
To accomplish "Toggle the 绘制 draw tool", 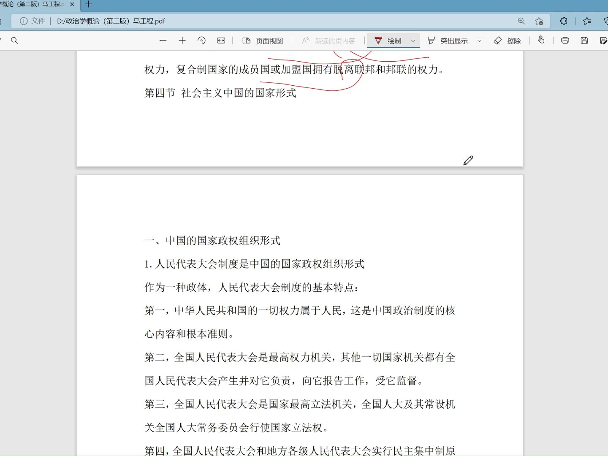I will tap(388, 41).
